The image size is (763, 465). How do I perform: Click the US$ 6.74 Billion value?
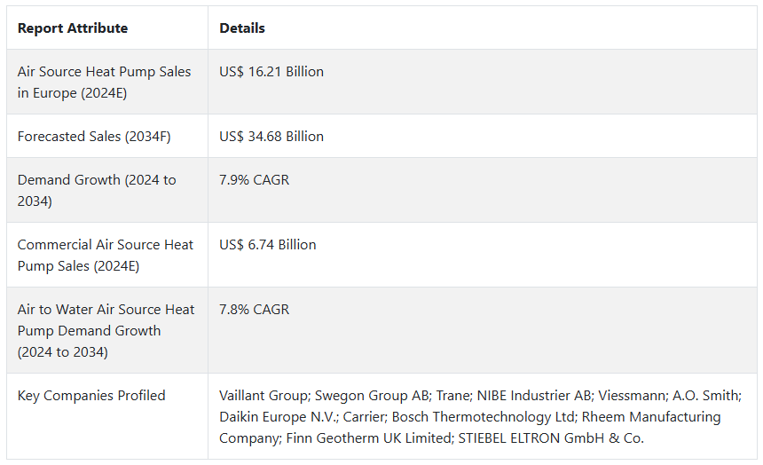[268, 244]
